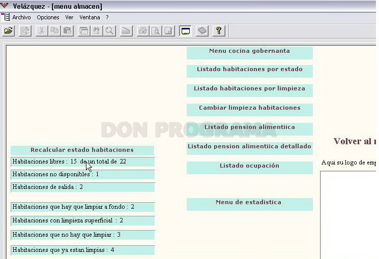Click Cambiar limpieza habitaciones button

click(250, 110)
